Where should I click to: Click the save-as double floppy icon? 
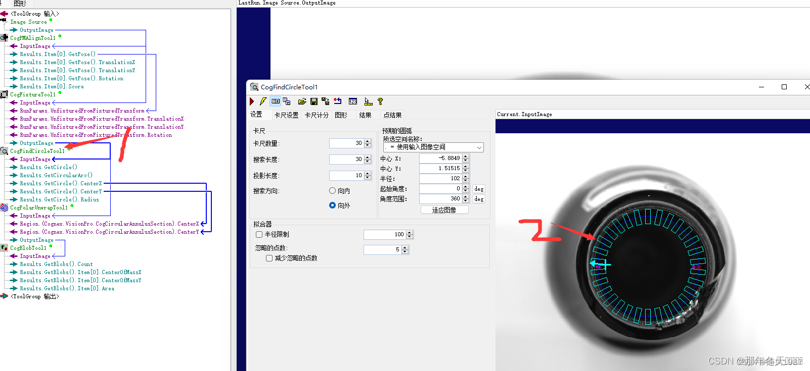point(325,101)
